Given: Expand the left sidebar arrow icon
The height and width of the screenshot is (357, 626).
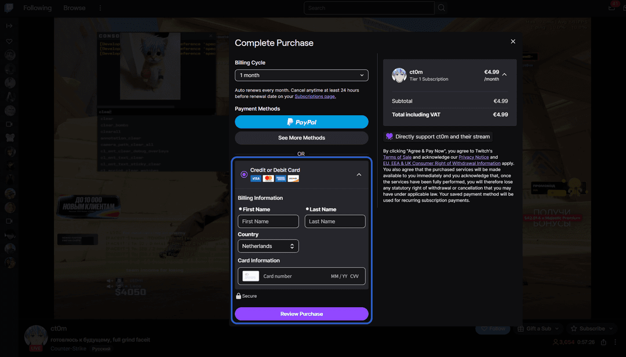Looking at the screenshot, I should click(9, 26).
